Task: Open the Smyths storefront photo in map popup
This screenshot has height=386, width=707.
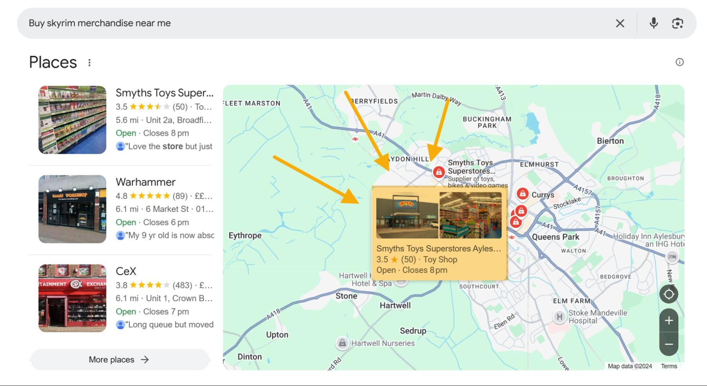Action: pyautogui.click(x=407, y=215)
